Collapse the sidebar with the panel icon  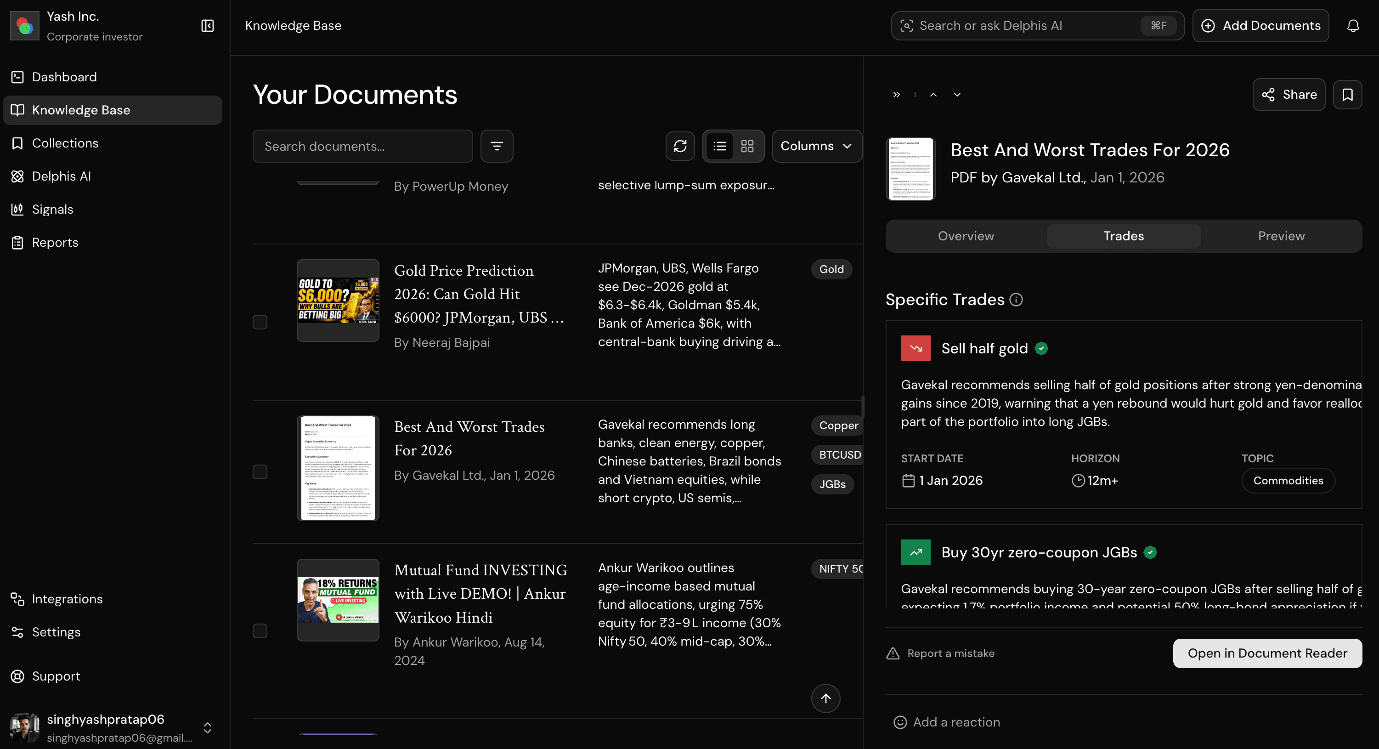(207, 26)
